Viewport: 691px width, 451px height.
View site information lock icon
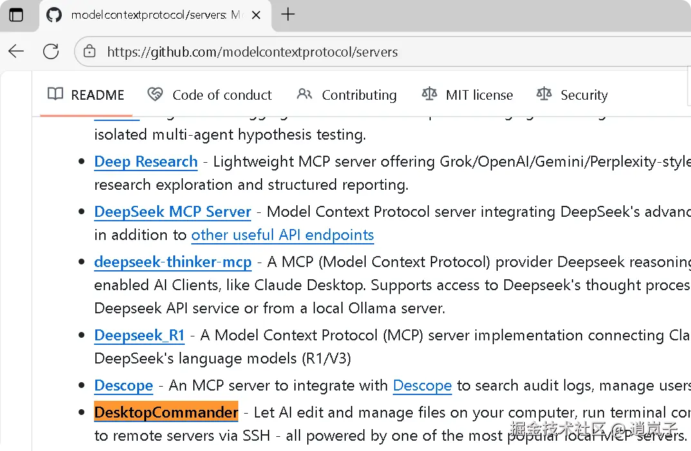90,51
